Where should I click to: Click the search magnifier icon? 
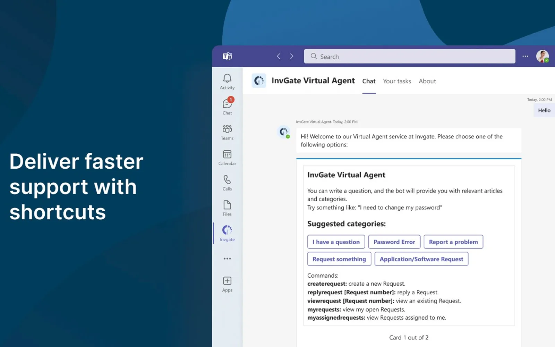(x=314, y=56)
